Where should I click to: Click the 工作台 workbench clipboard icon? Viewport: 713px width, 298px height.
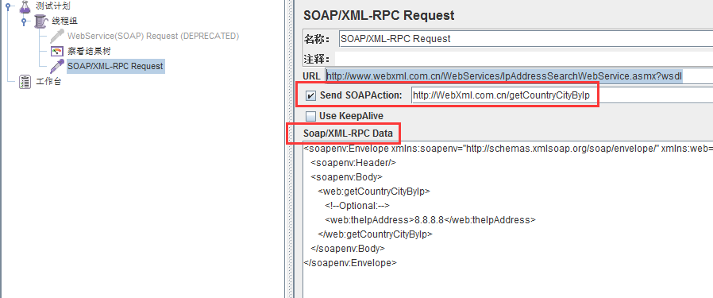point(25,82)
